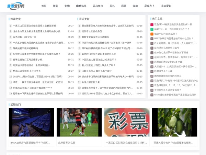This screenshot has width=206, height=155.
Task: Open recent article 建兰市长红什么香型
Action: tap(92, 31)
